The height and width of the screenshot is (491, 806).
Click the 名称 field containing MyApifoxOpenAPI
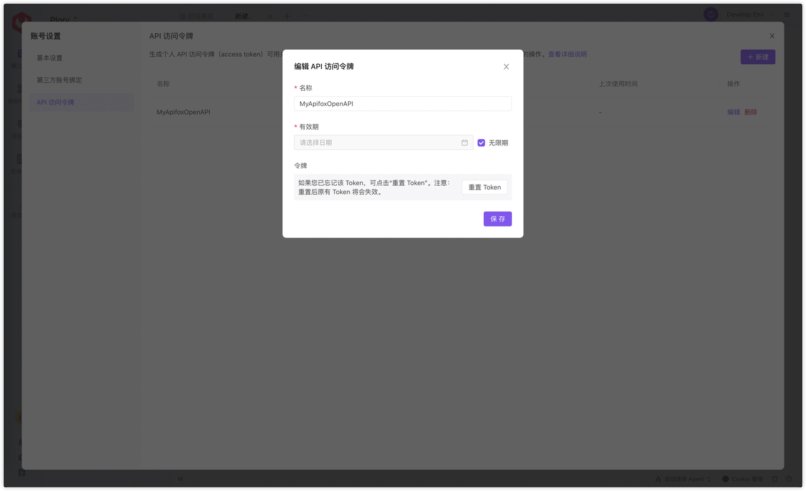pyautogui.click(x=403, y=104)
